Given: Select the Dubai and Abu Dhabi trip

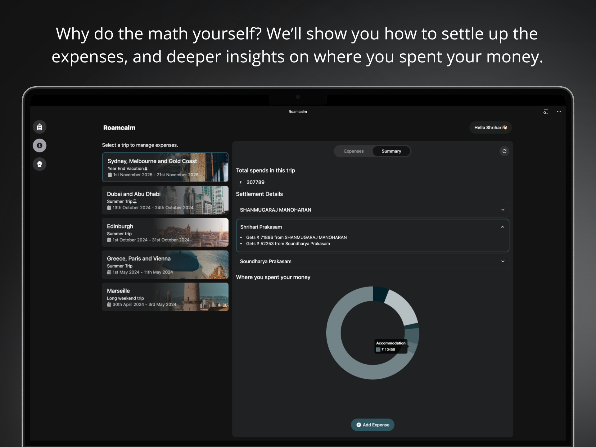Looking at the screenshot, I should 165,200.
